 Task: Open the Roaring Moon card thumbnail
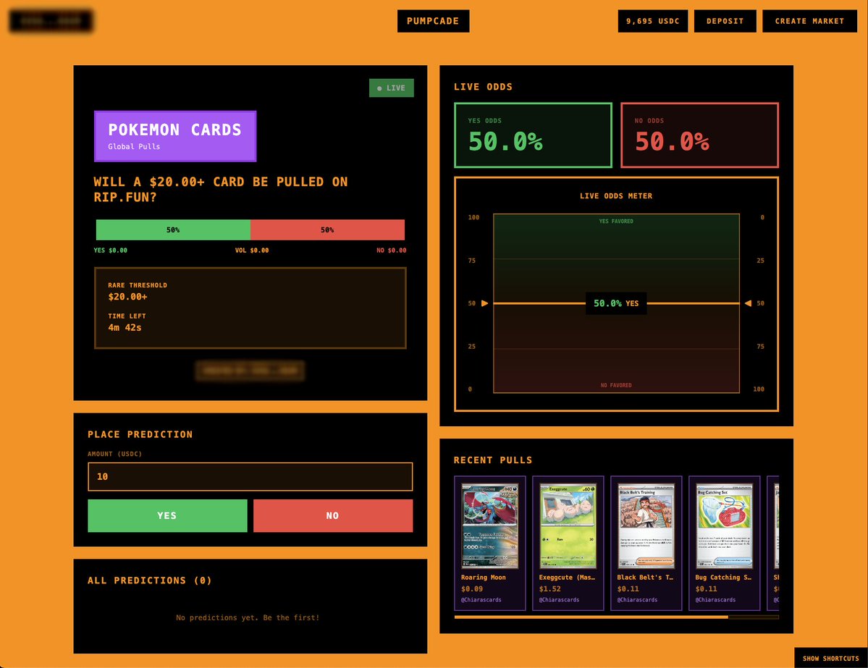click(490, 525)
